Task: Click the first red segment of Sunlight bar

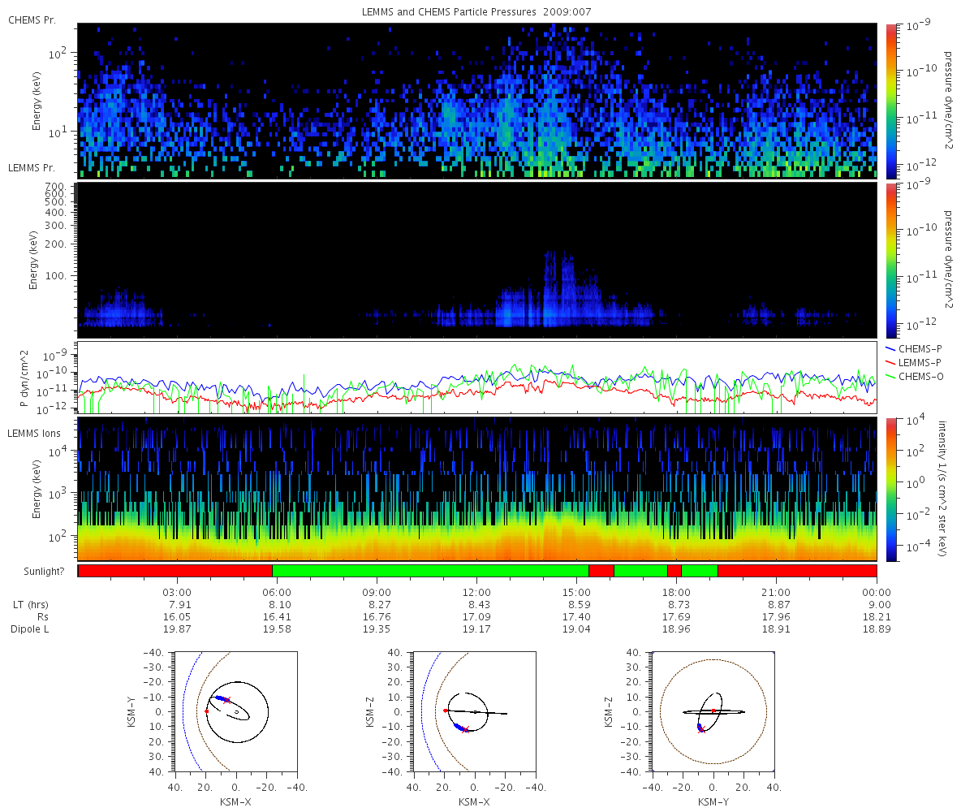Action: pyautogui.click(x=175, y=571)
